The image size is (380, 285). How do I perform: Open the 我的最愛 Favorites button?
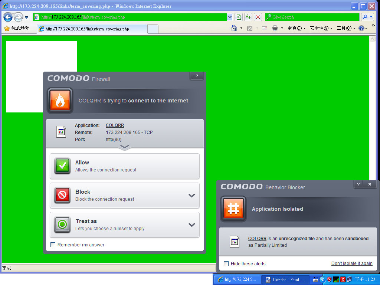(17, 28)
